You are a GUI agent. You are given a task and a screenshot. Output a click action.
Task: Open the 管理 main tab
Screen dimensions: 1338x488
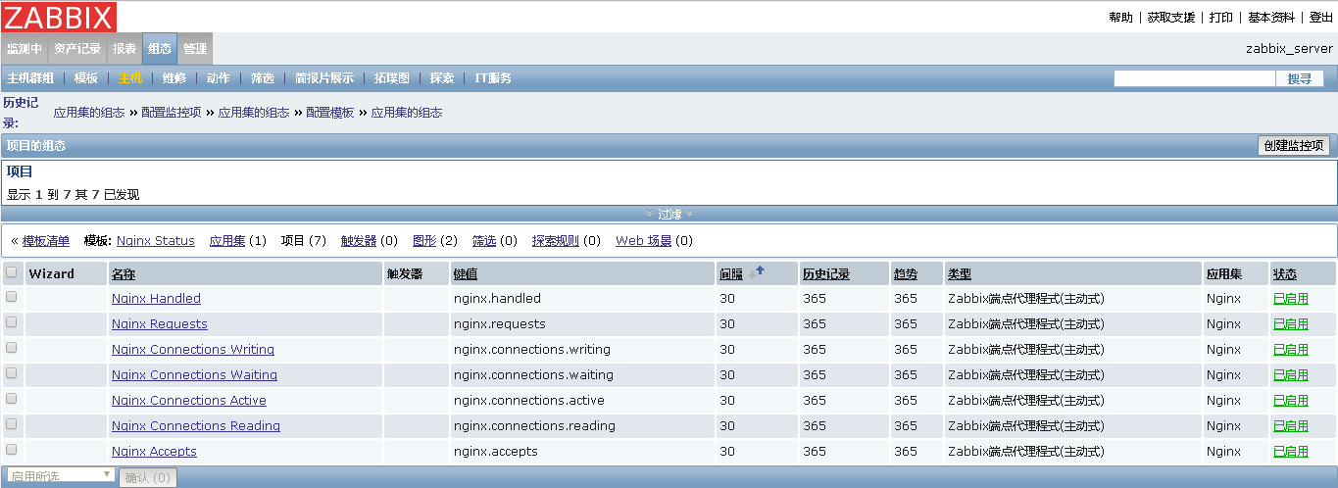click(195, 49)
